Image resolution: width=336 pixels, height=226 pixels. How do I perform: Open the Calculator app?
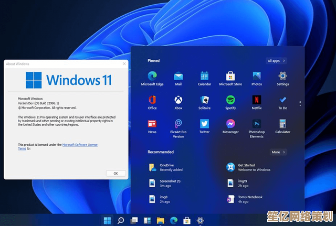282,124
